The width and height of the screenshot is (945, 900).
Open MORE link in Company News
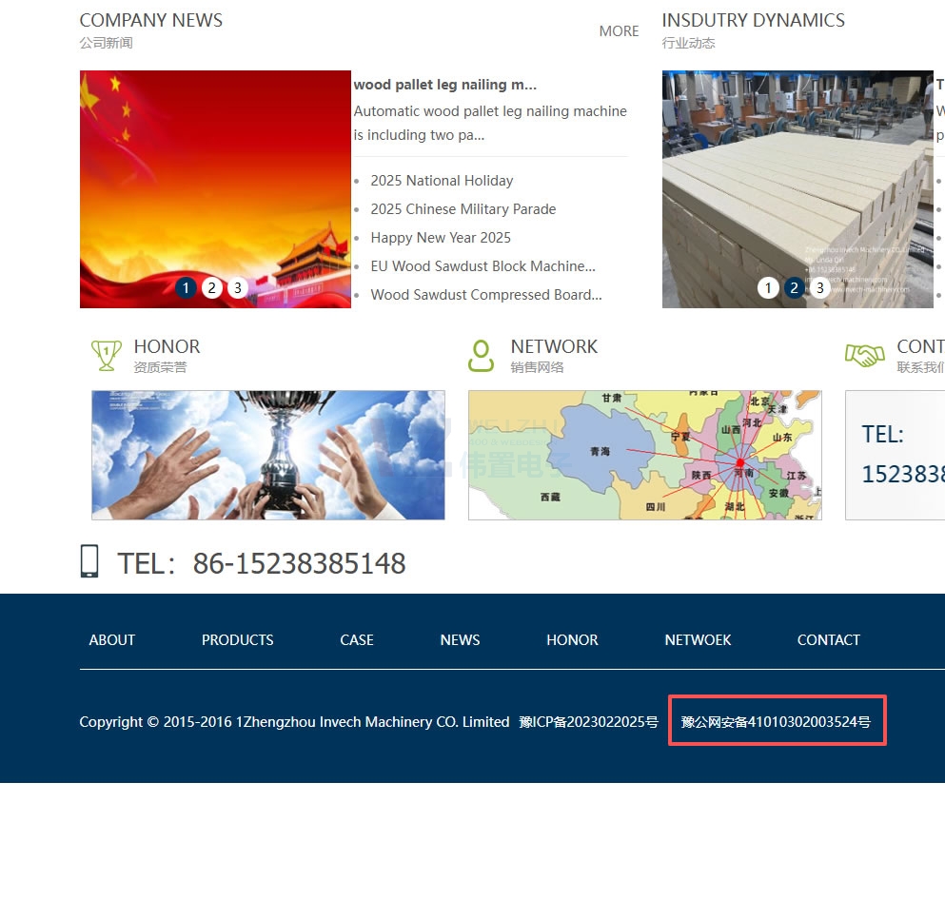click(619, 31)
